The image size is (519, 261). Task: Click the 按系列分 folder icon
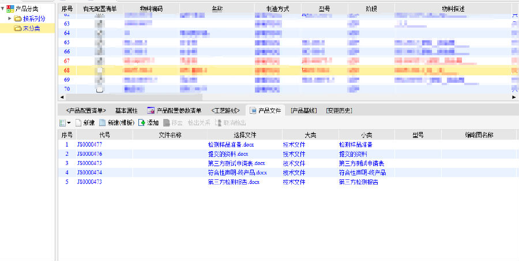point(18,18)
